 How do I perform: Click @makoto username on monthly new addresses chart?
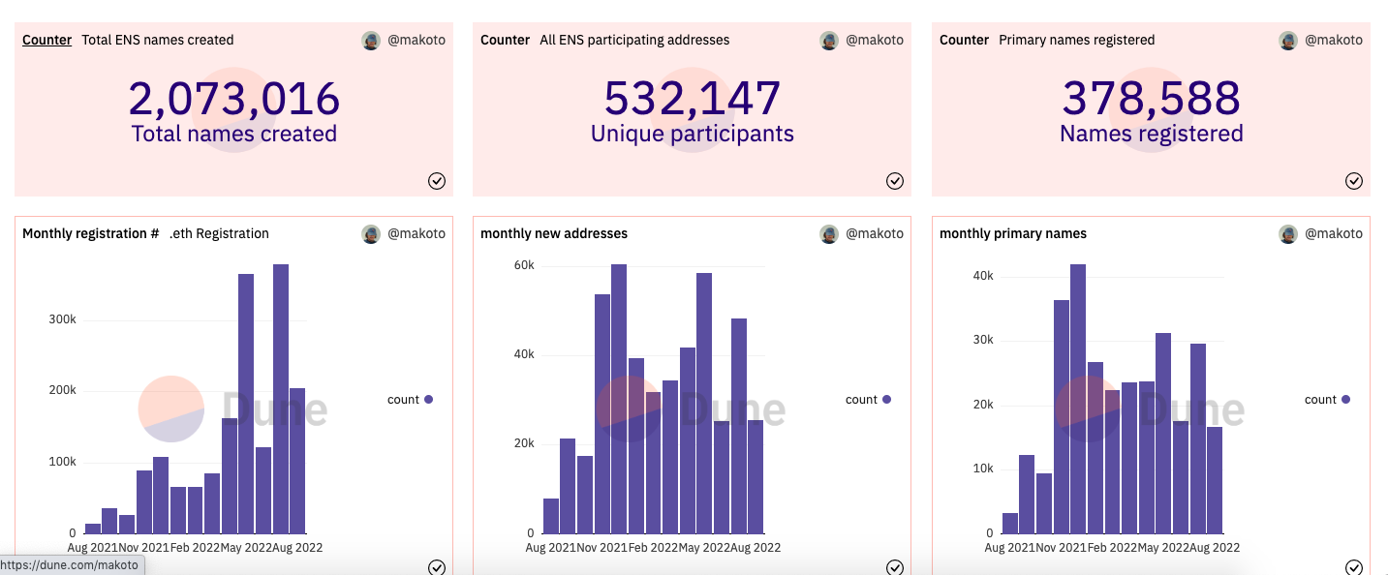(x=875, y=234)
